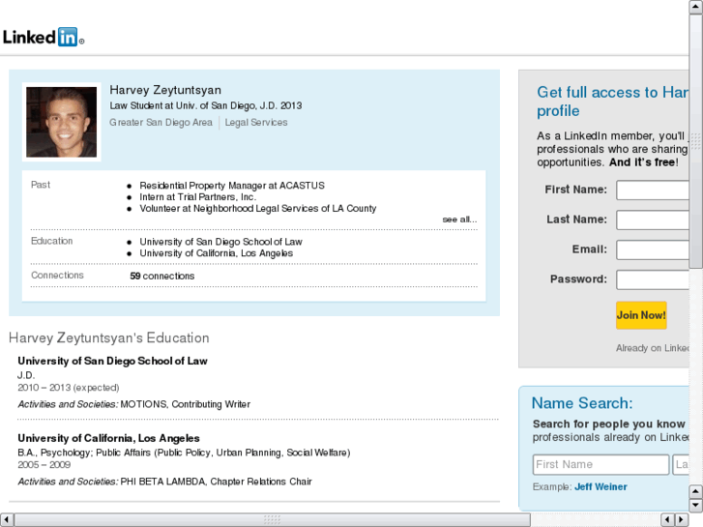This screenshot has width=703, height=527.
Task: Open Intern at Trial Partners, Inc.
Action: click(x=197, y=197)
